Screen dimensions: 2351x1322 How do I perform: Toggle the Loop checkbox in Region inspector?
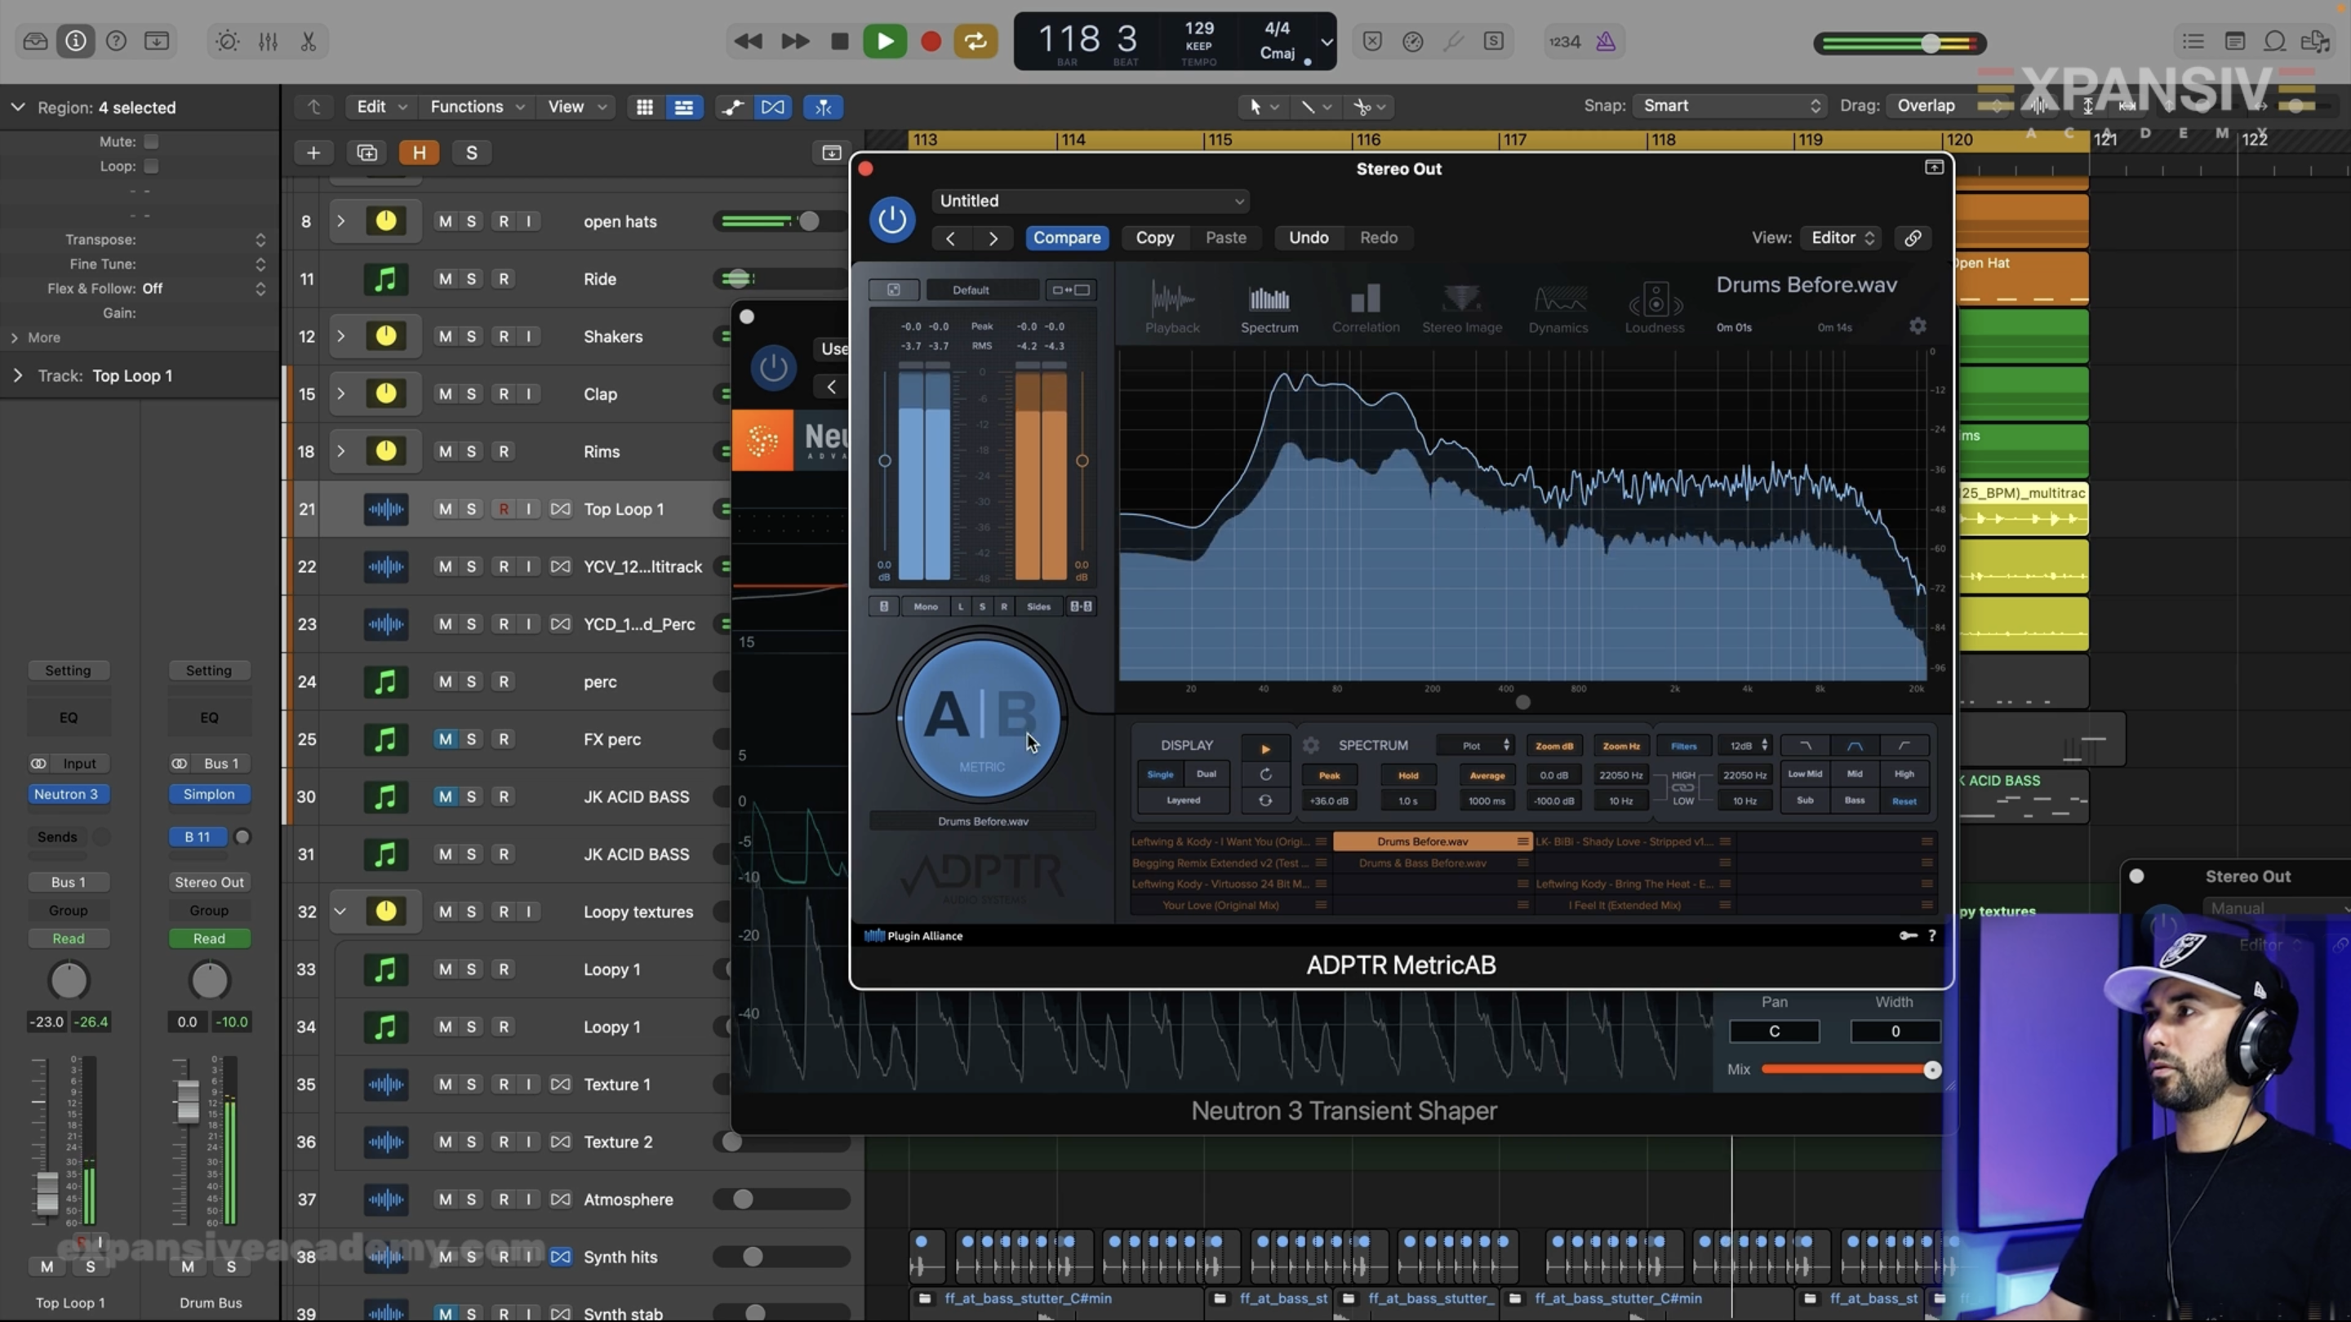tap(152, 166)
